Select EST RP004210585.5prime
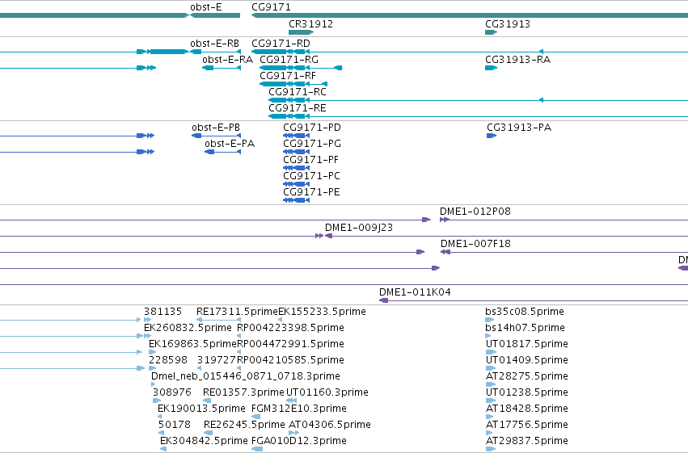This screenshot has height=453, width=688. (290, 361)
